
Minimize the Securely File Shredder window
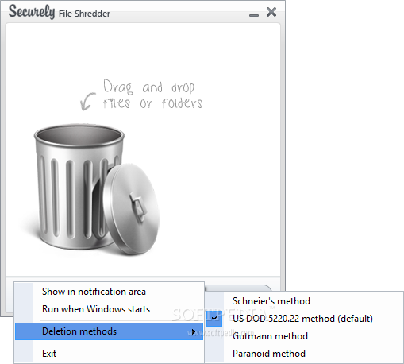[254, 15]
